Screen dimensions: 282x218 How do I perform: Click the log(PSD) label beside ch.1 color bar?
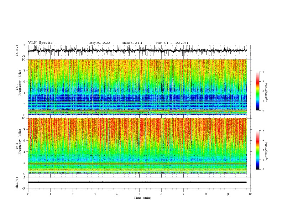coord(267,93)
